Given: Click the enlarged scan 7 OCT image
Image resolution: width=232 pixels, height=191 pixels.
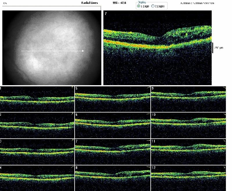Looking at the screenshot, I should pos(157,48).
